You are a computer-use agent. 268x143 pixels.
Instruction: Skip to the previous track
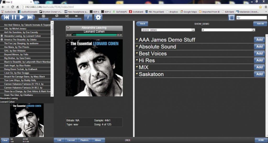[6, 17]
